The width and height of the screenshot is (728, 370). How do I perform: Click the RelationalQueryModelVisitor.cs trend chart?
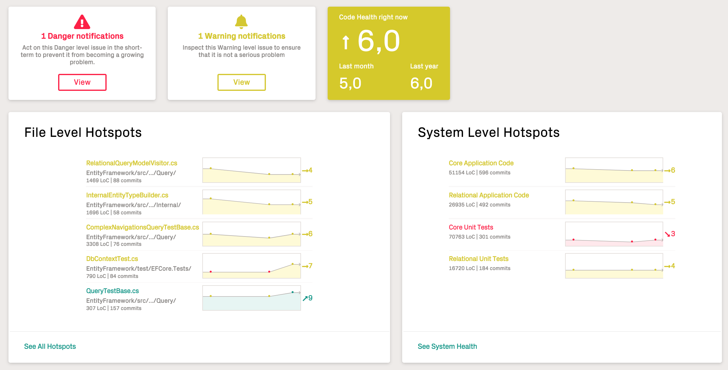[x=252, y=170]
